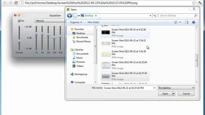Open the Open button's split arrow

point(174,94)
